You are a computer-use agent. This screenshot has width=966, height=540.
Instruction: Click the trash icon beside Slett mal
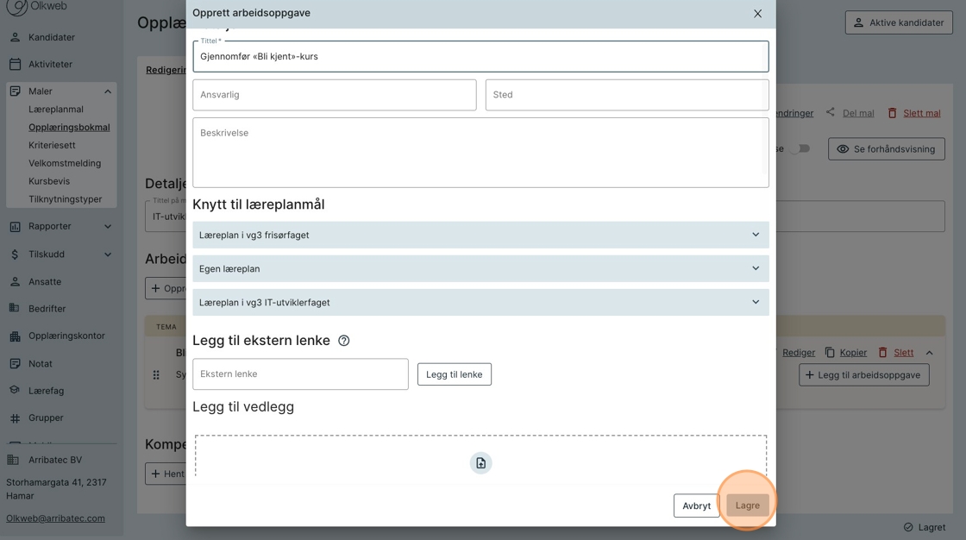click(x=892, y=113)
